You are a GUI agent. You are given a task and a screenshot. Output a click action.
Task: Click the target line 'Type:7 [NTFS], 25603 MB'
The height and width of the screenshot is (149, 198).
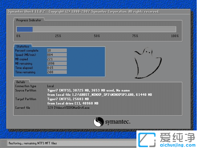click(68, 99)
